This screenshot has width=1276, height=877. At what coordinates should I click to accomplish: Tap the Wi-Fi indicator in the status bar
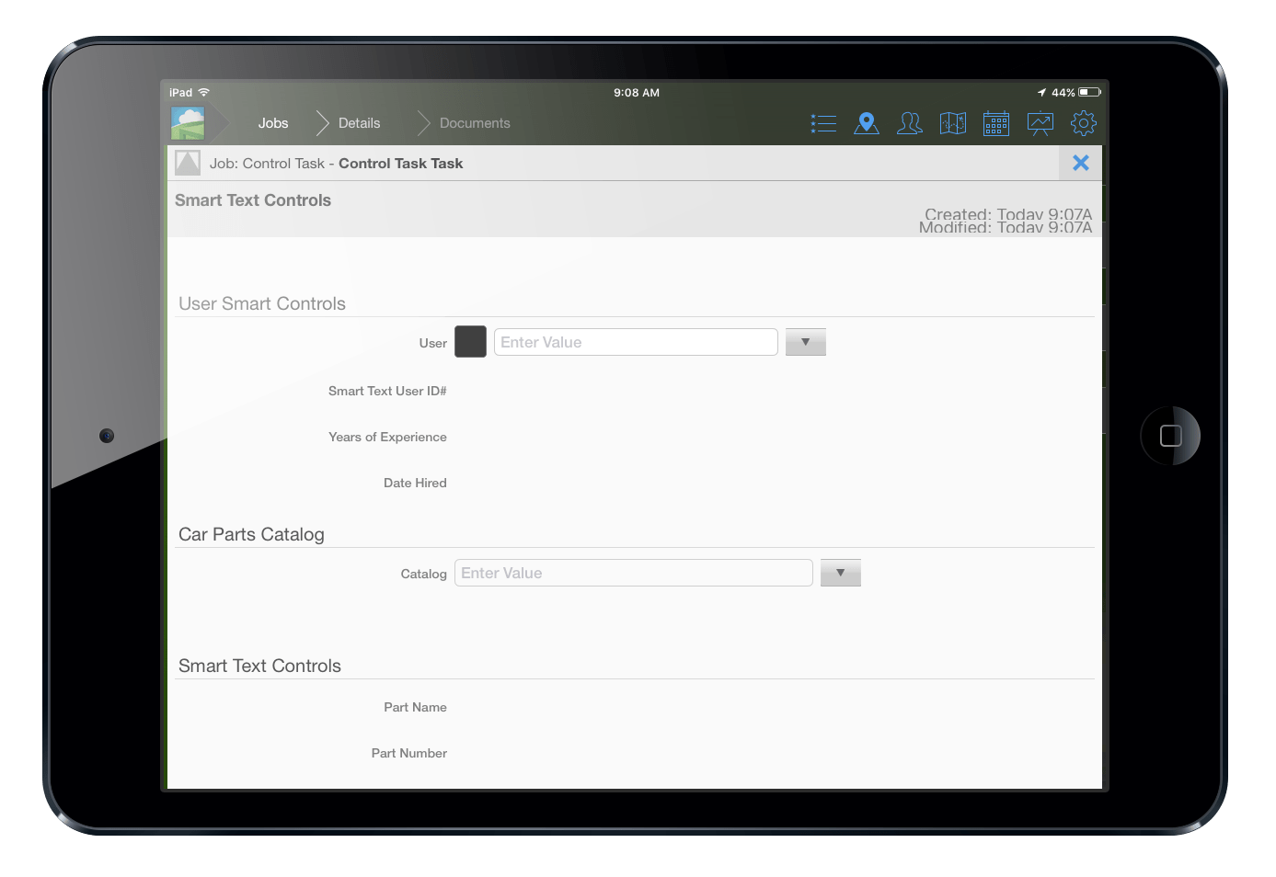(x=202, y=92)
